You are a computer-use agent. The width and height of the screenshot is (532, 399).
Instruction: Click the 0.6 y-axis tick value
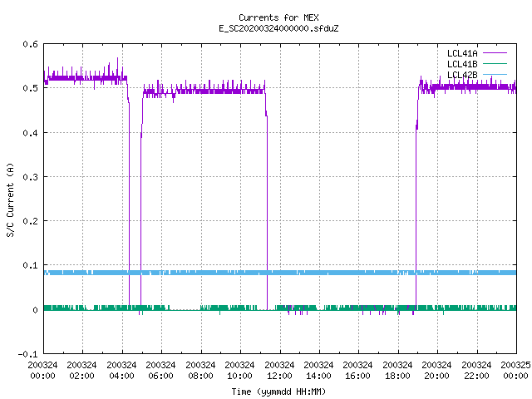30,44
